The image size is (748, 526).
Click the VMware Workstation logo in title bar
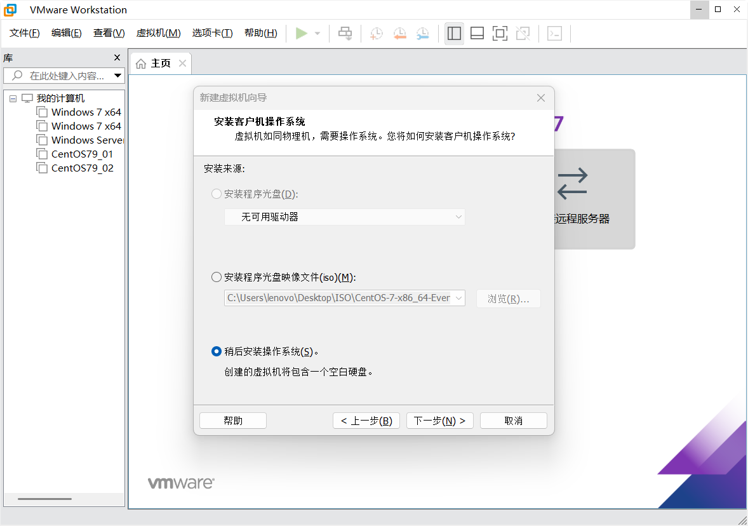point(10,10)
